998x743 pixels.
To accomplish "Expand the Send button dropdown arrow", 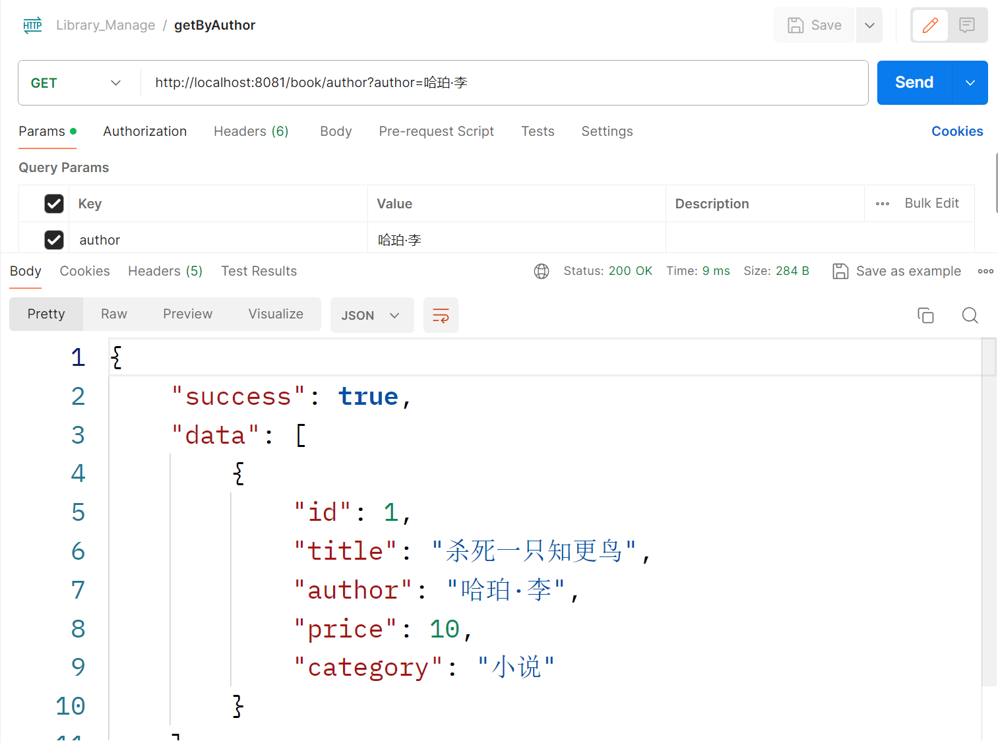I will (970, 83).
